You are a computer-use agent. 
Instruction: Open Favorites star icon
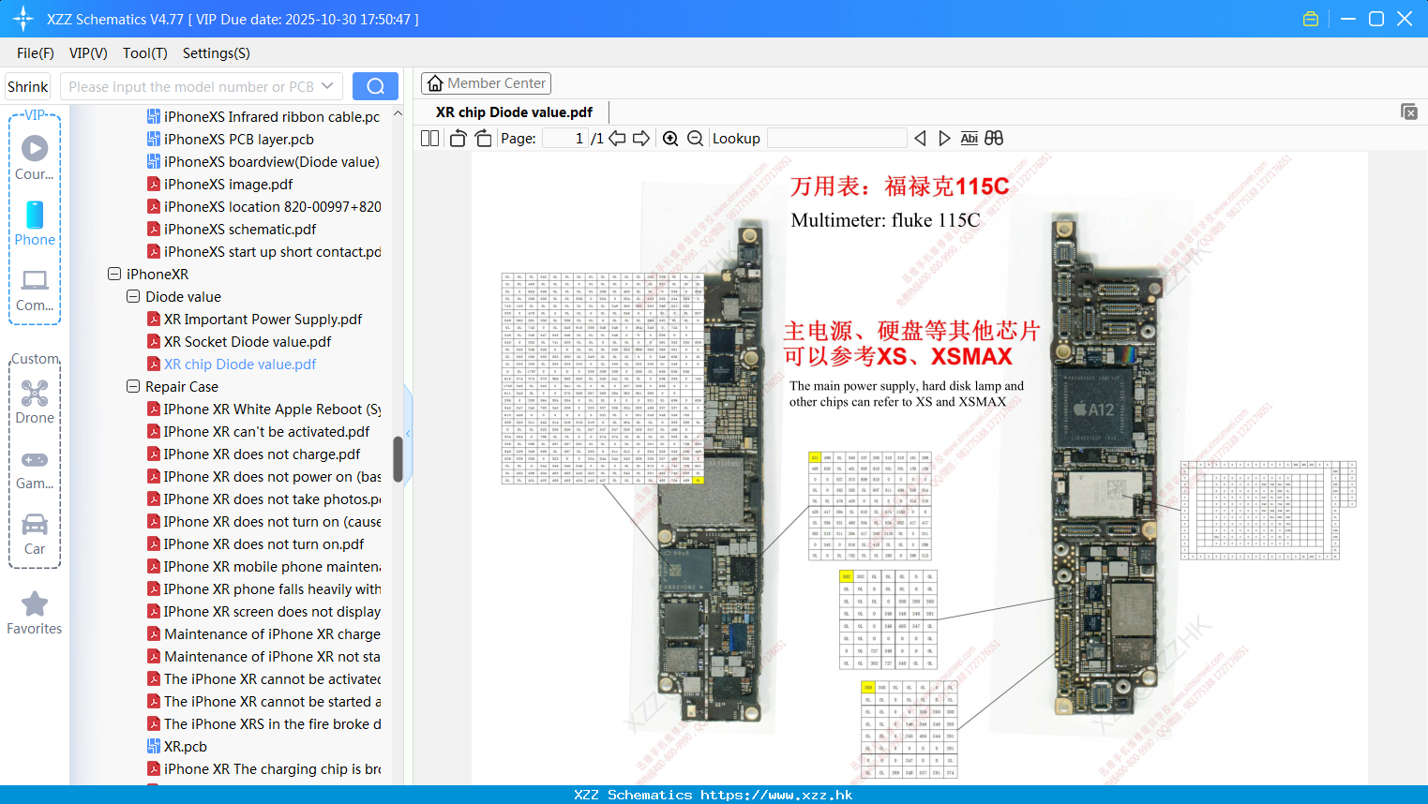[x=35, y=614]
